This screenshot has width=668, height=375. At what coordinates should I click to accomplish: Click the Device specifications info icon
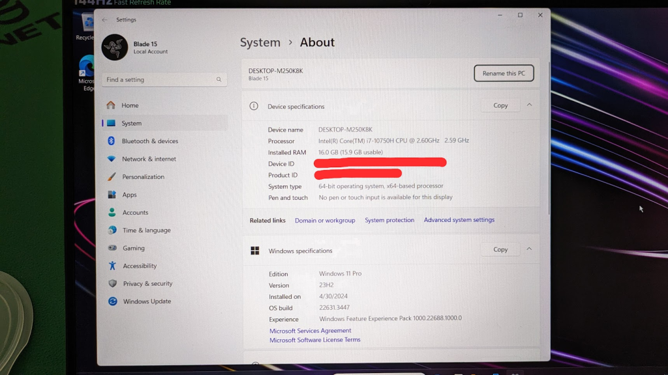(x=254, y=106)
